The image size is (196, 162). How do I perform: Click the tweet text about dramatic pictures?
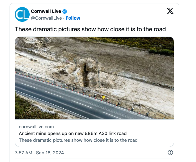(x=90, y=29)
